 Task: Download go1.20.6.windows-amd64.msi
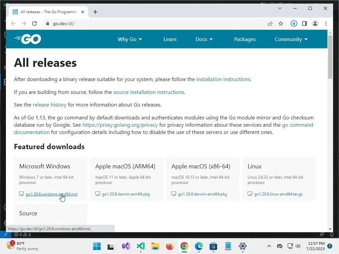click(51, 194)
